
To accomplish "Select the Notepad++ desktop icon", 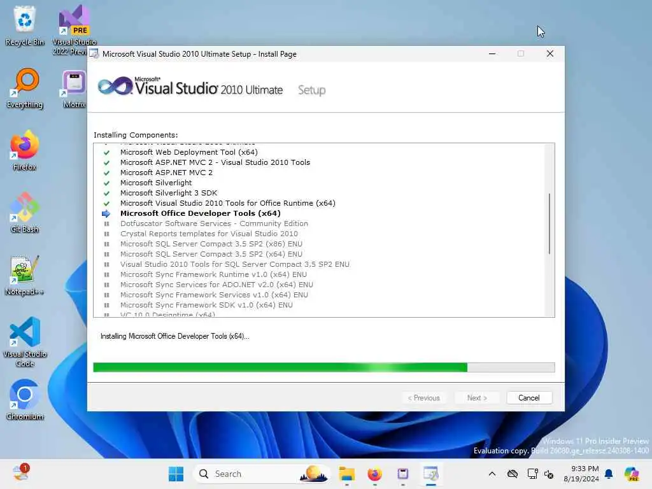I will tap(25, 275).
